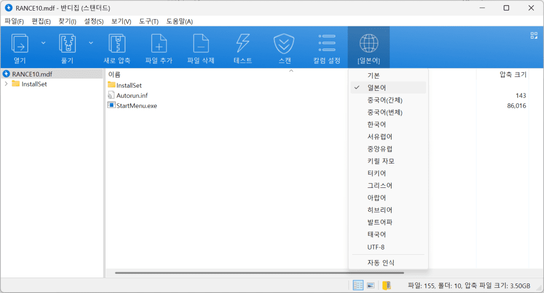Choose 그리스어 code page
The height and width of the screenshot is (293, 544).
(x=388, y=185)
